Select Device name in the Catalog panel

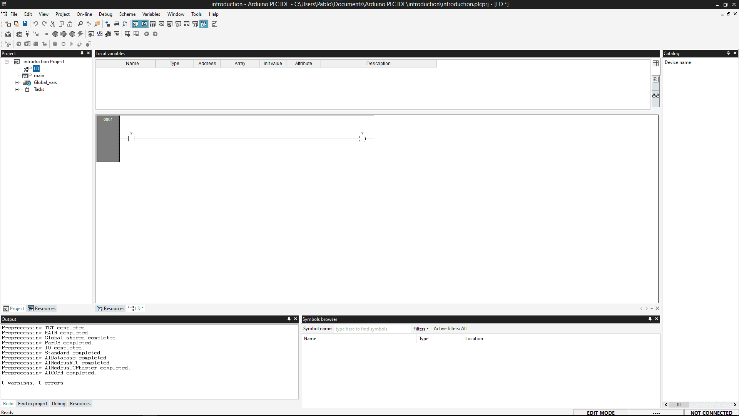point(678,62)
